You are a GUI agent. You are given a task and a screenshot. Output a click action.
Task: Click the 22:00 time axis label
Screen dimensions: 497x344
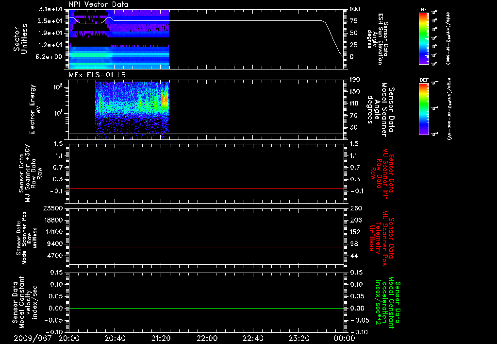(207, 338)
